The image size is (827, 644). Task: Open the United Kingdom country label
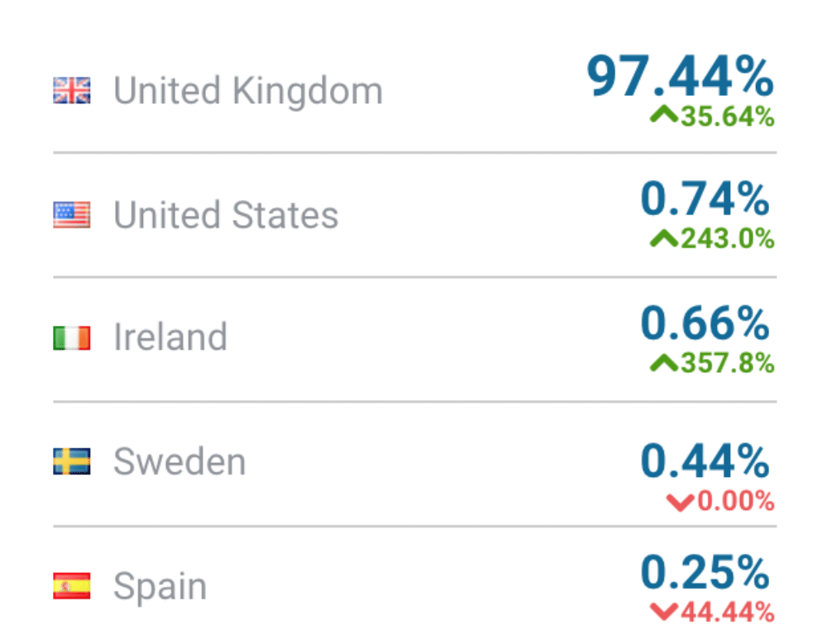[x=248, y=90]
